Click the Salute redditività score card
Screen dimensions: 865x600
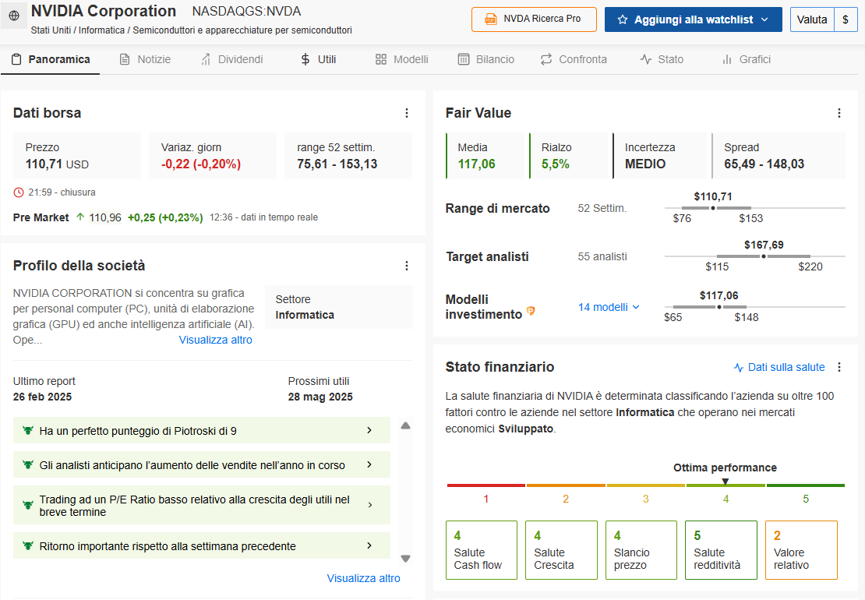[721, 550]
